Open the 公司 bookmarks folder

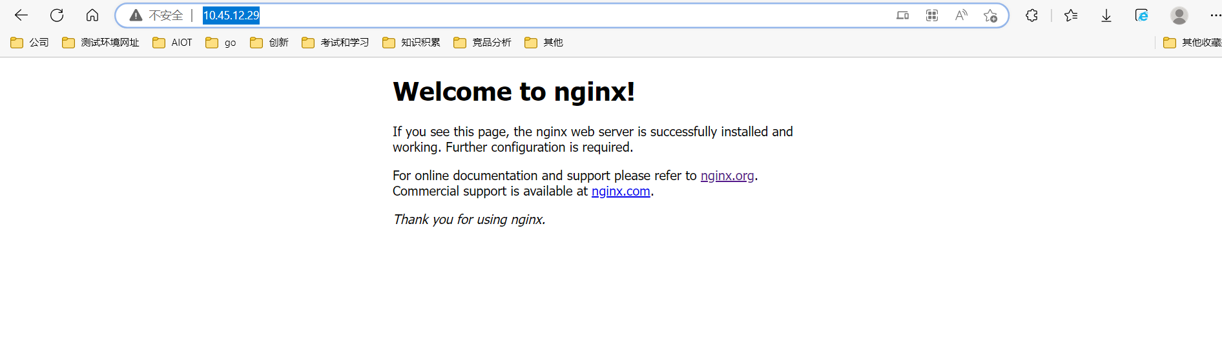[30, 43]
